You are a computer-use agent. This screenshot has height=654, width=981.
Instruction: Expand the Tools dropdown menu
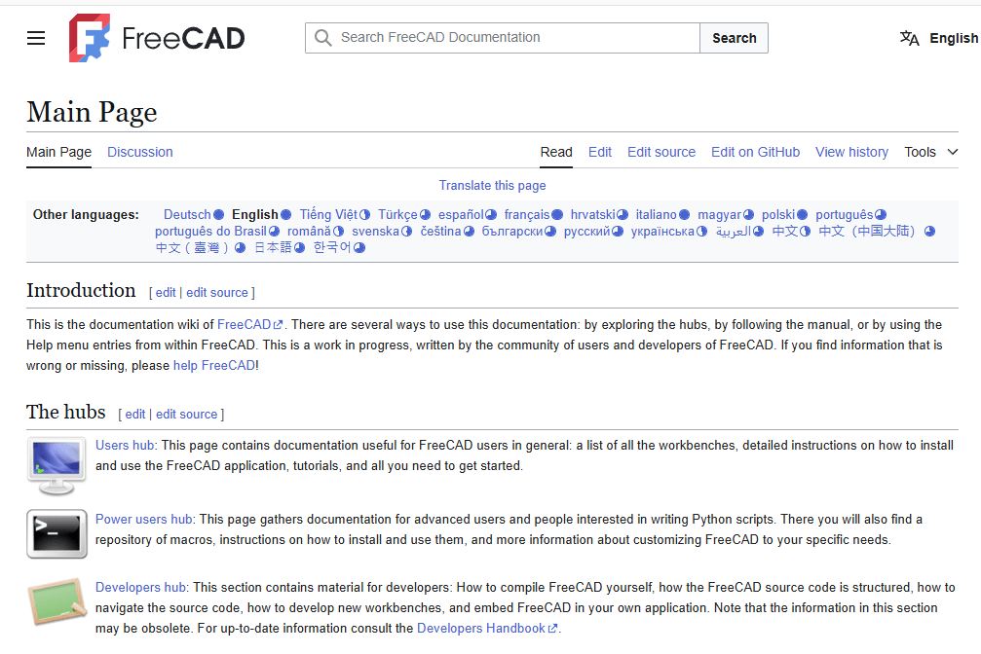pyautogui.click(x=931, y=152)
